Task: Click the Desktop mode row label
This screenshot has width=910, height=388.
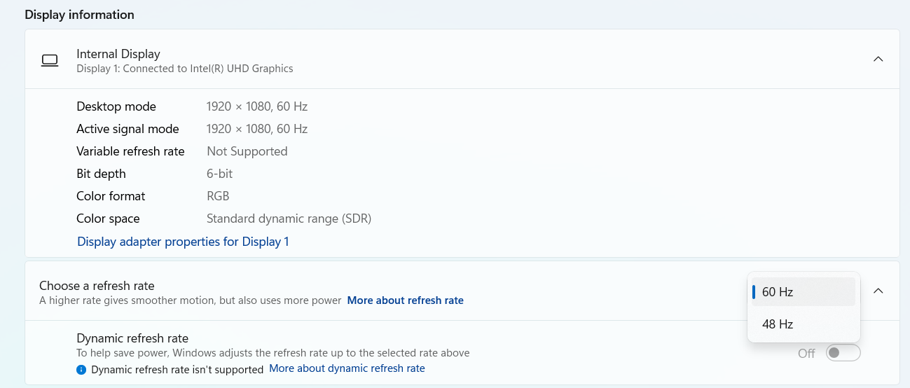Action: (x=116, y=106)
